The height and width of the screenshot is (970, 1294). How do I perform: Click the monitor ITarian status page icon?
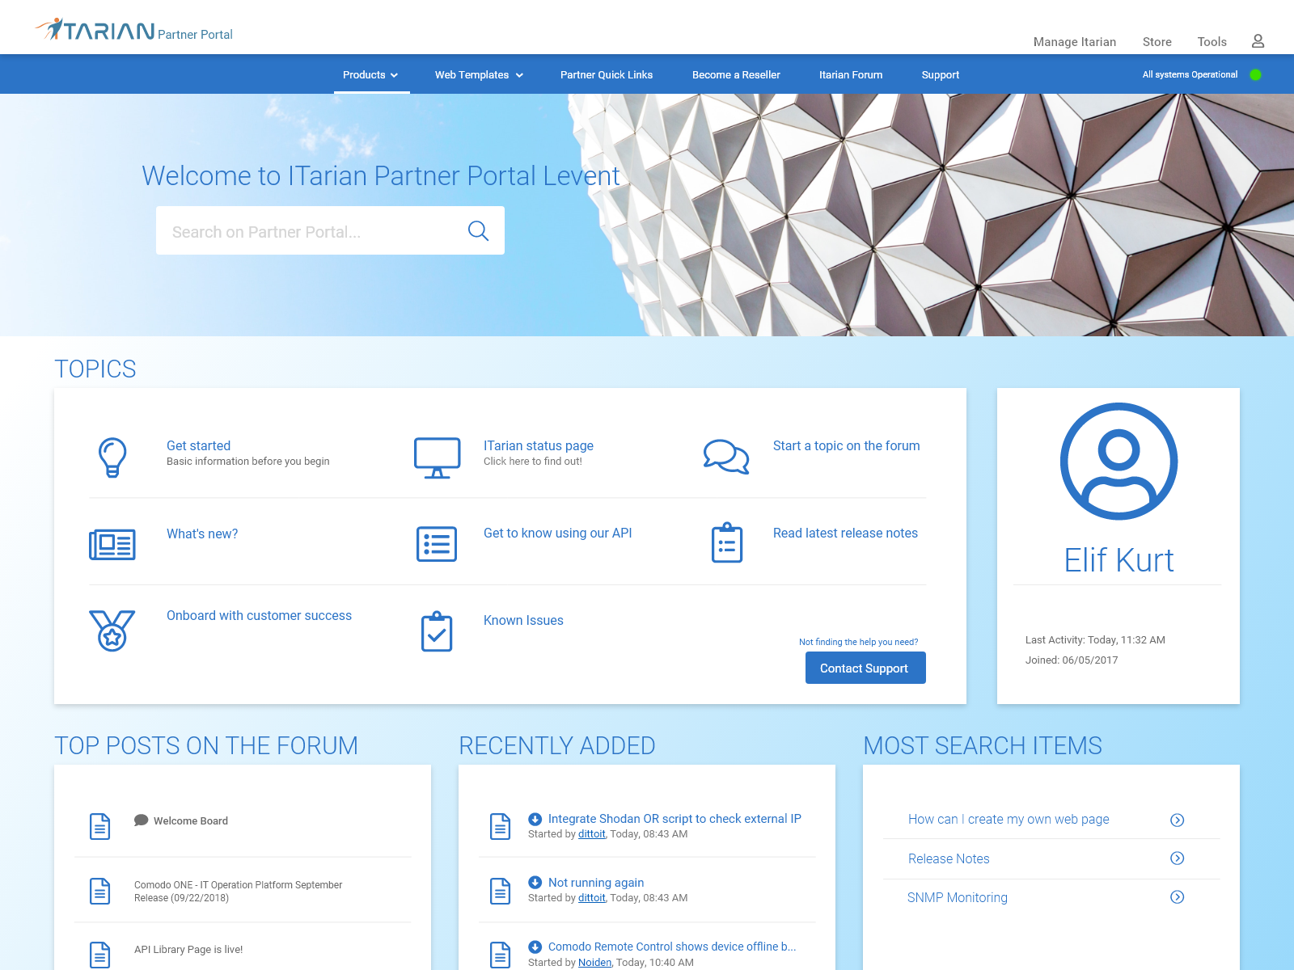tap(437, 458)
